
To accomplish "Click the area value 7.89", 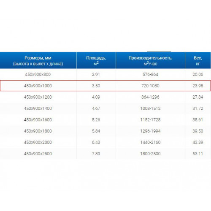I will click(x=96, y=154).
